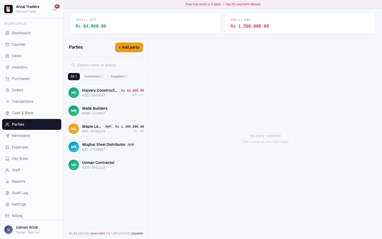Click the You'll Get Rs 84,000.00 card
Viewport: 382px width, 239px height.
coord(145,23)
